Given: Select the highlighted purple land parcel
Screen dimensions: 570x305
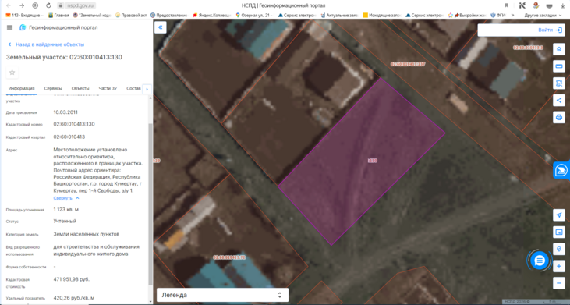Looking at the screenshot, I should (x=362, y=161).
